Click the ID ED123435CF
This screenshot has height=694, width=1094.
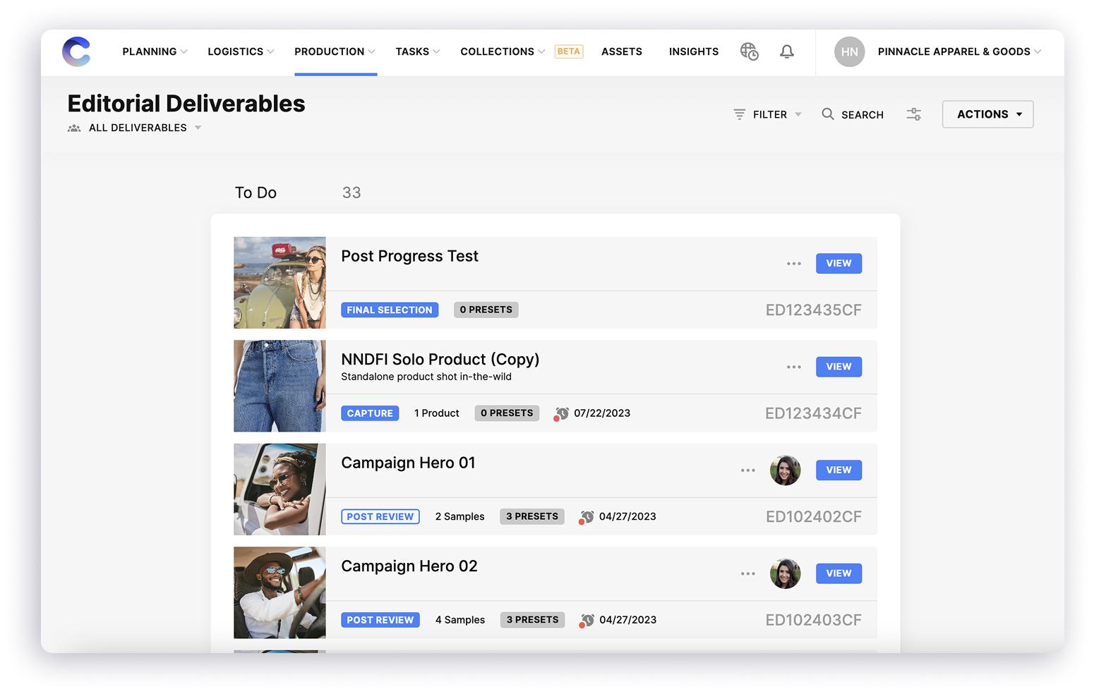point(814,310)
